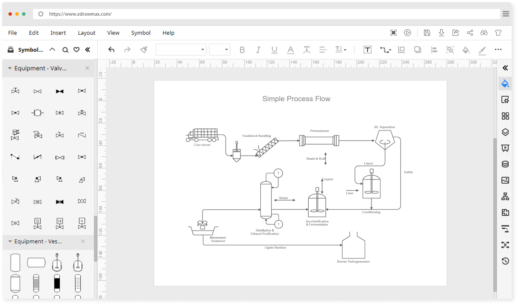518x305 pixels.
Task: Click the Layers icon in right sidebar
Action: (505, 132)
